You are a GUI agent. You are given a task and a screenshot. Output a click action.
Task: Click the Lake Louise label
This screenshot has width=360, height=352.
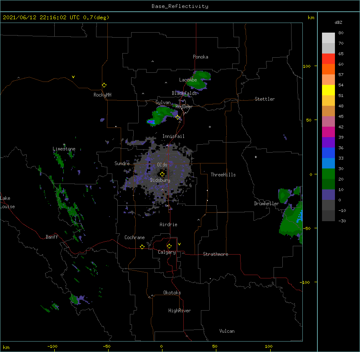coord(8,202)
